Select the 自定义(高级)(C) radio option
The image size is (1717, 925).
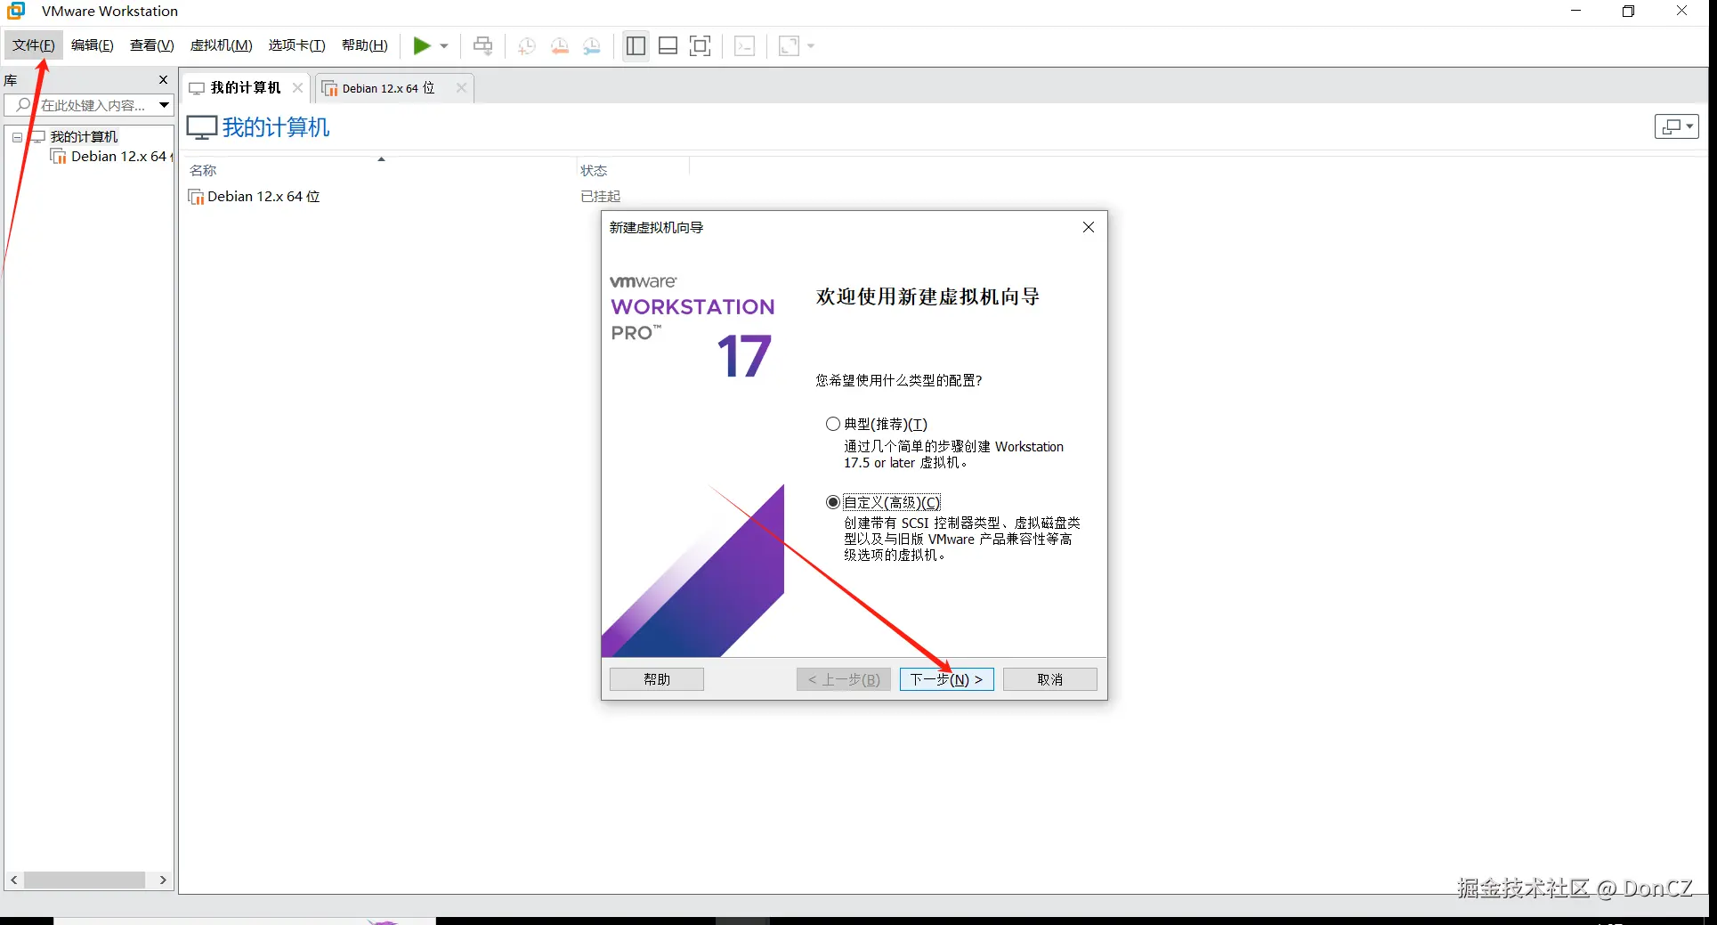833,502
